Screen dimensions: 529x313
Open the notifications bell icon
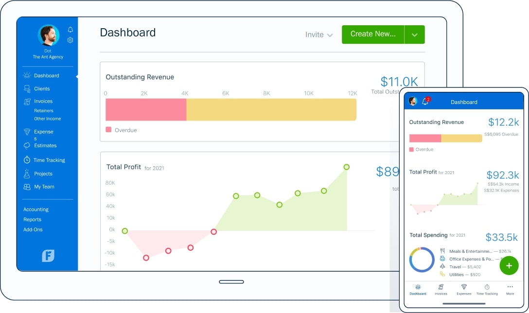click(x=70, y=29)
